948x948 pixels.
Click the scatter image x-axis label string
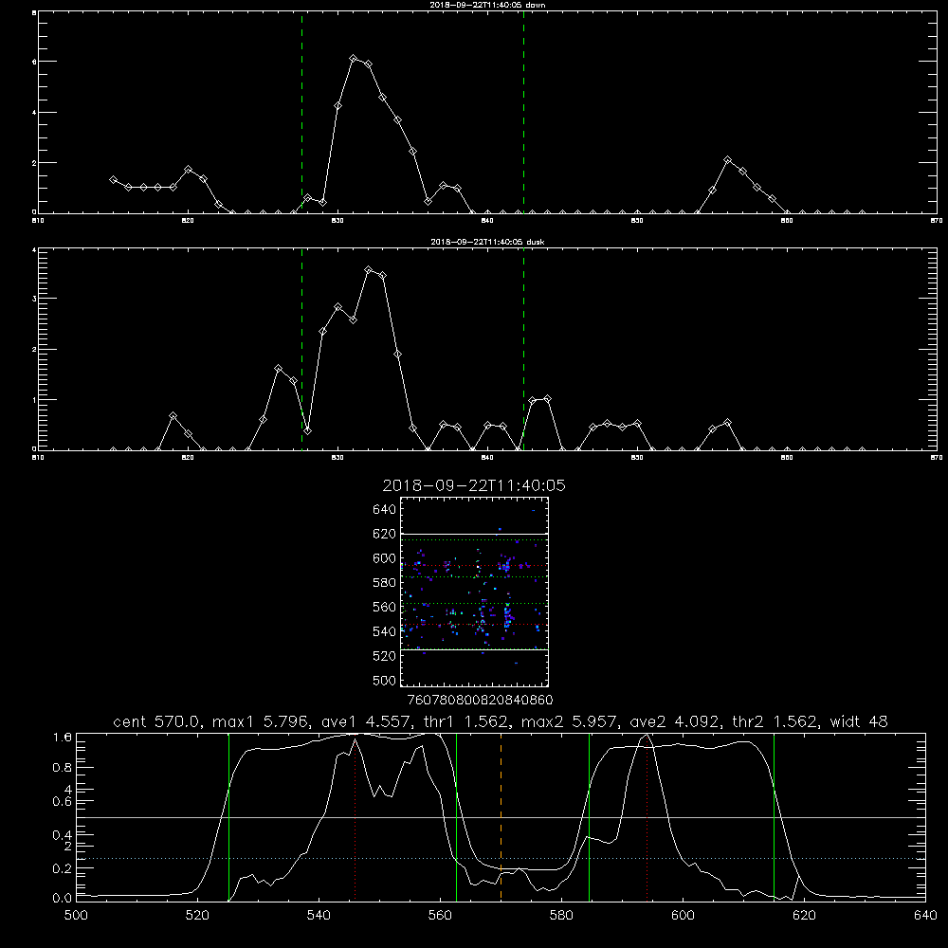[480, 700]
